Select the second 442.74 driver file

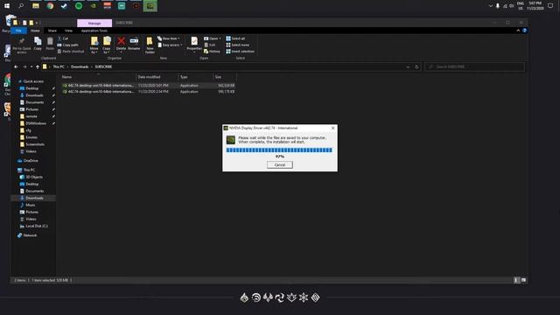(x=148, y=92)
